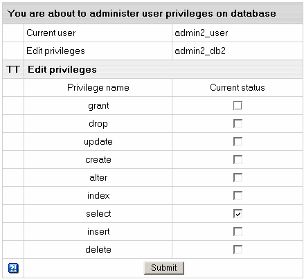Click the blue help question icon
304x279 pixels.
13,268
